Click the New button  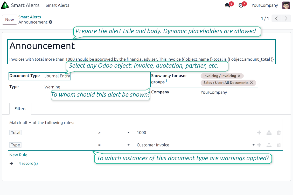pos(10,20)
